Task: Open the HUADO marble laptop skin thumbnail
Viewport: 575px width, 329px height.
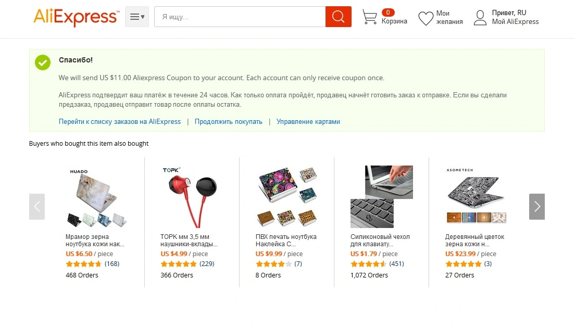Action: pyautogui.click(x=97, y=197)
